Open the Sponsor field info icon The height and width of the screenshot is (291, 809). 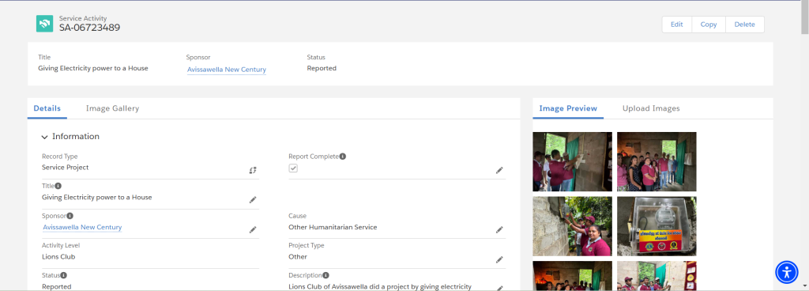click(x=70, y=216)
